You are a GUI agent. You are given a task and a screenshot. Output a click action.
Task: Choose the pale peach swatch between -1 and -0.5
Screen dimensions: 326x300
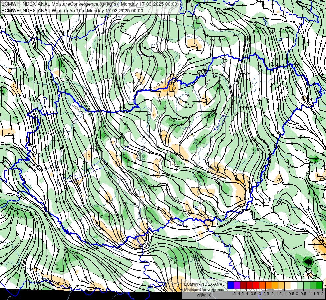288,285
